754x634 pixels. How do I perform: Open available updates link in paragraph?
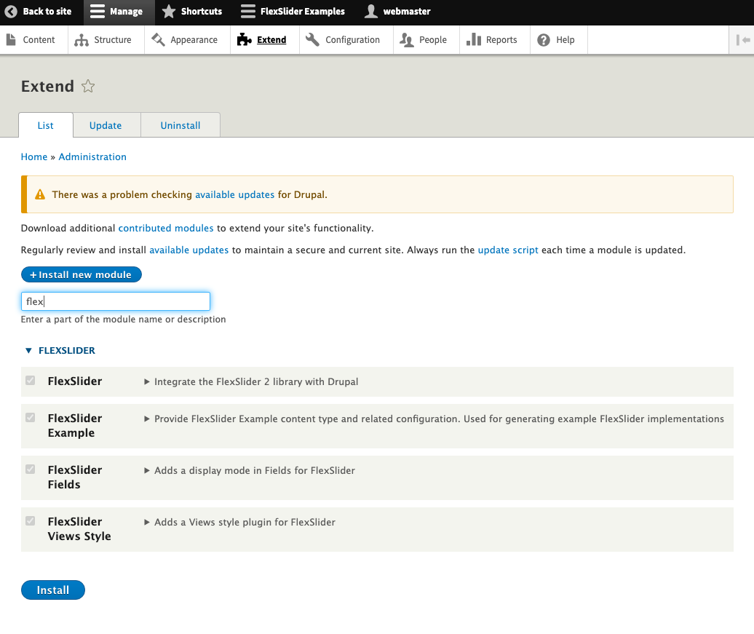[189, 250]
